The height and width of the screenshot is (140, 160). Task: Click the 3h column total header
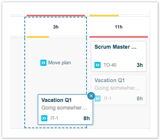pos(56,27)
